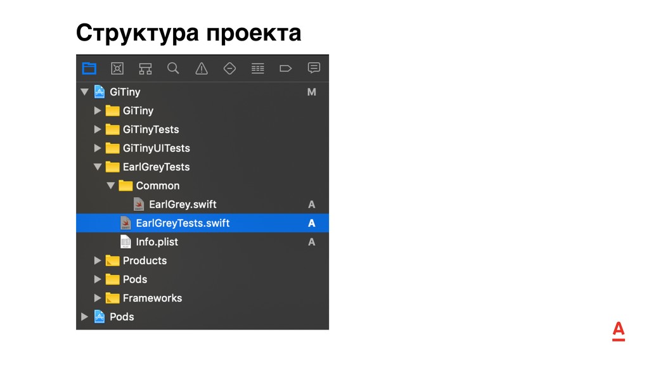Collapse the GiTiny project root

click(x=84, y=92)
